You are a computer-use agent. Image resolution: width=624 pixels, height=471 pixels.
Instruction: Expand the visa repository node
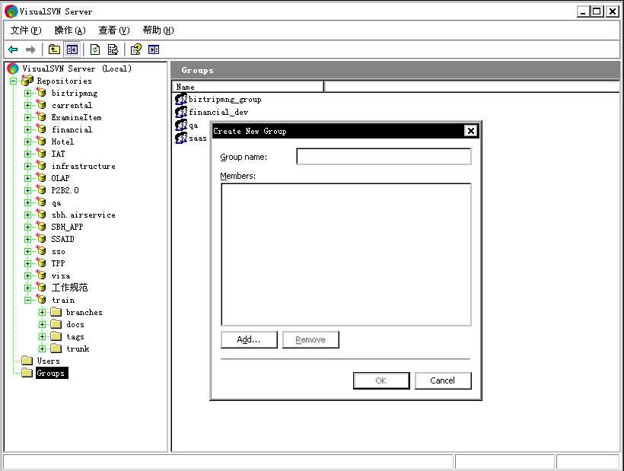(x=28, y=275)
